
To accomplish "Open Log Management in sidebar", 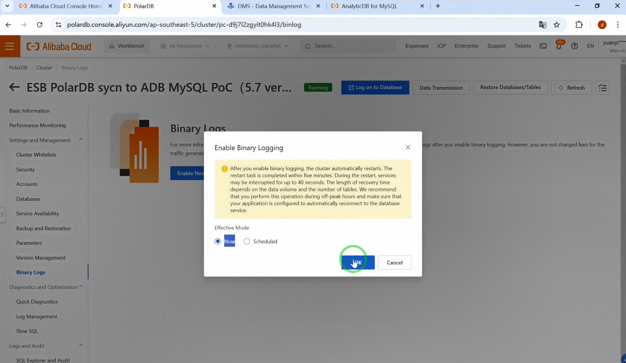I will click(x=37, y=316).
